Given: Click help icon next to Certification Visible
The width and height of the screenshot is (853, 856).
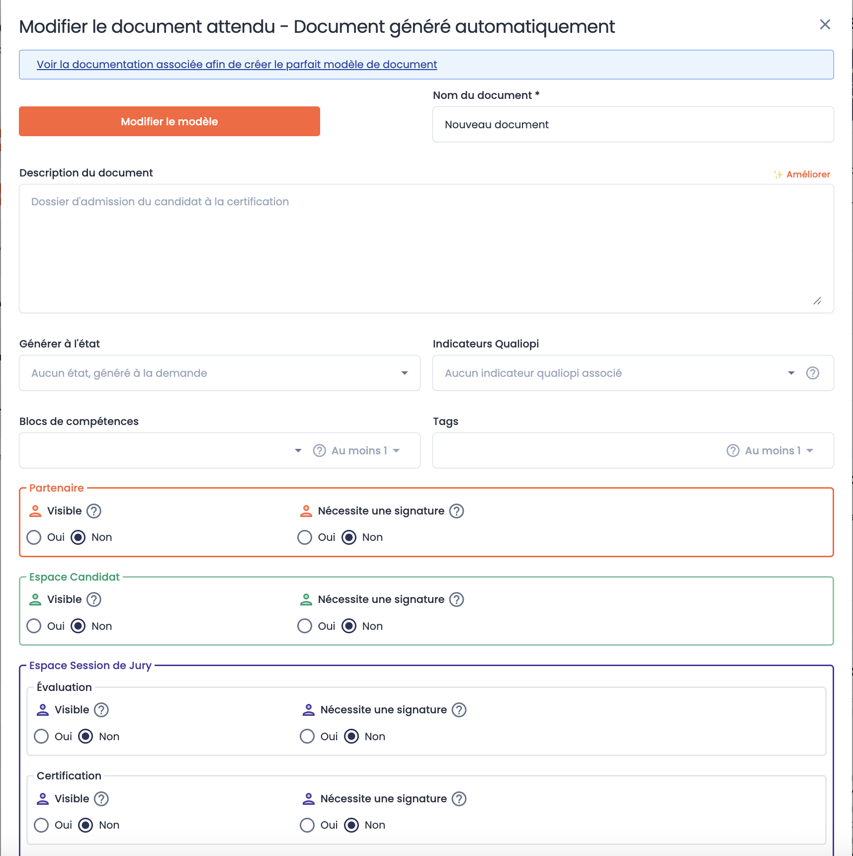Looking at the screenshot, I should coord(101,799).
